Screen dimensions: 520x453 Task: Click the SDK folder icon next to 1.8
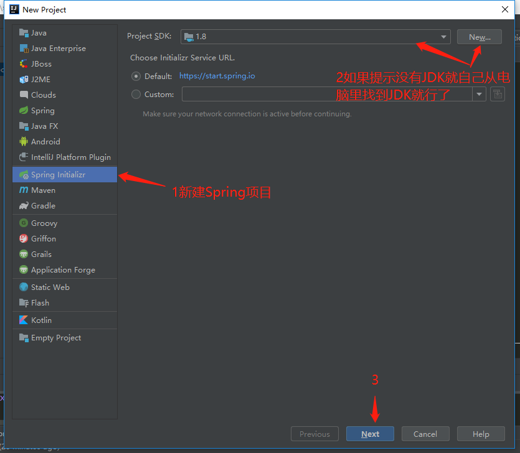[189, 37]
